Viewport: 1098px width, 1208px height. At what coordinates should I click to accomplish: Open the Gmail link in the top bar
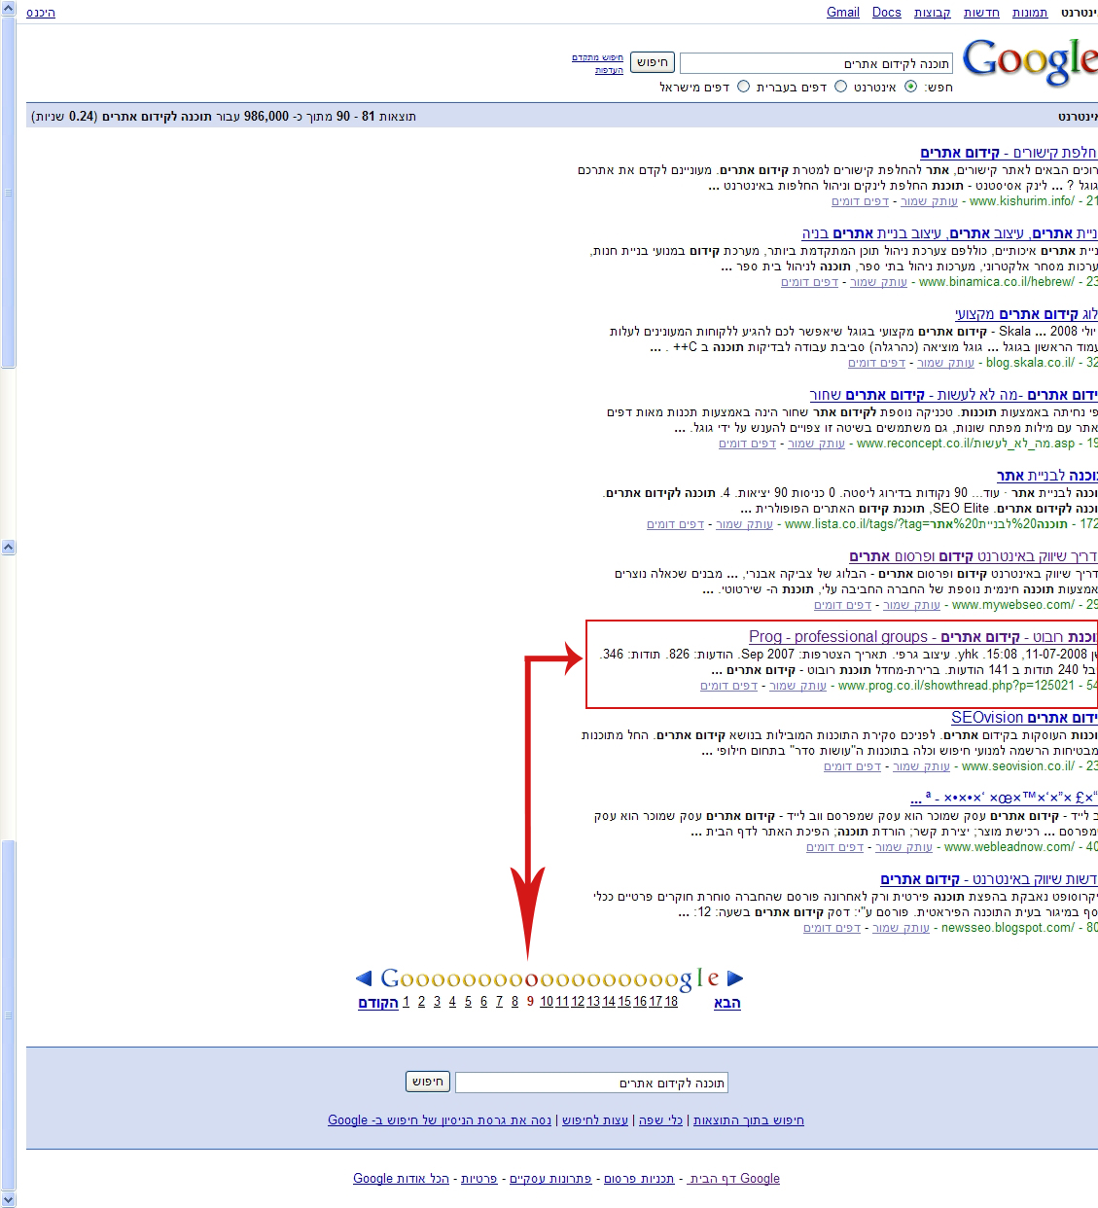pos(843,13)
